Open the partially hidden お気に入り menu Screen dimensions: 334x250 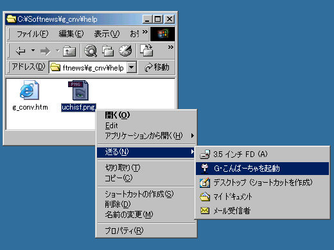[x=134, y=34]
